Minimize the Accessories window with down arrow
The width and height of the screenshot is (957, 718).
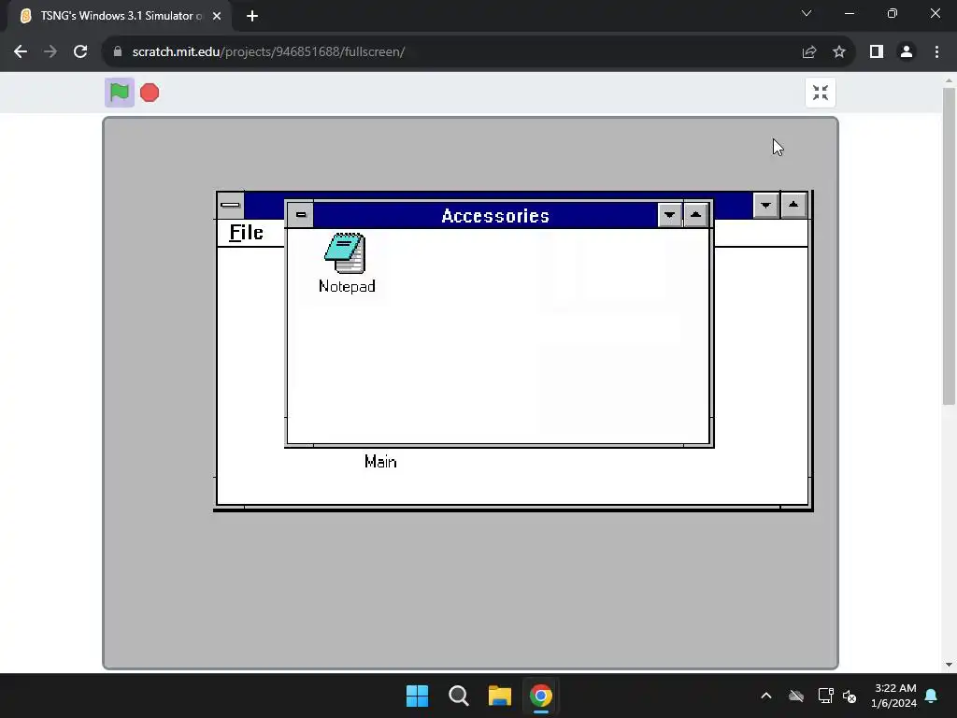coord(669,215)
